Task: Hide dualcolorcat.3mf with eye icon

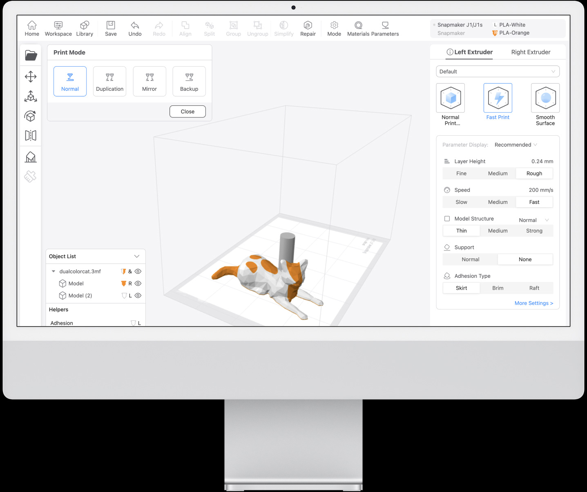Action: point(138,271)
